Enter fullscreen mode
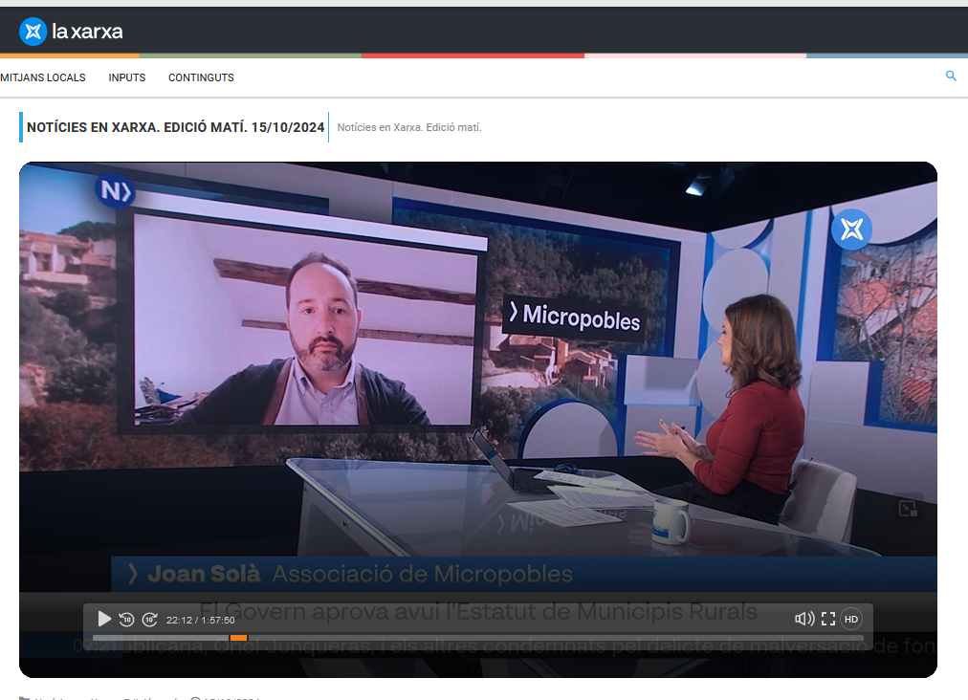The width and height of the screenshot is (968, 700). point(828,619)
